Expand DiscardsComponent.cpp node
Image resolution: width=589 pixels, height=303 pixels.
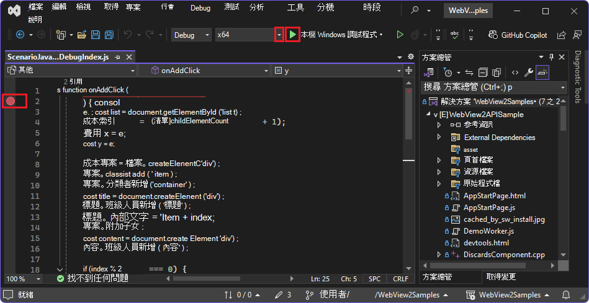coord(439,254)
